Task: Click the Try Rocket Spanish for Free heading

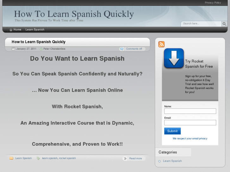Action: 199,64
